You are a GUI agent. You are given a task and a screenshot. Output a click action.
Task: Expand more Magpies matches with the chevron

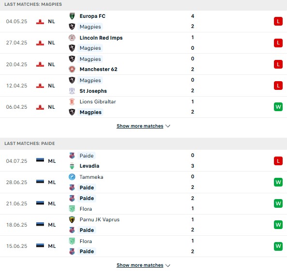click(168, 126)
